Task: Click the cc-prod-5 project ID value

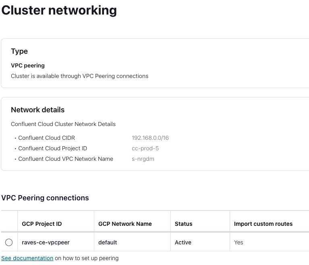Action: [145, 148]
